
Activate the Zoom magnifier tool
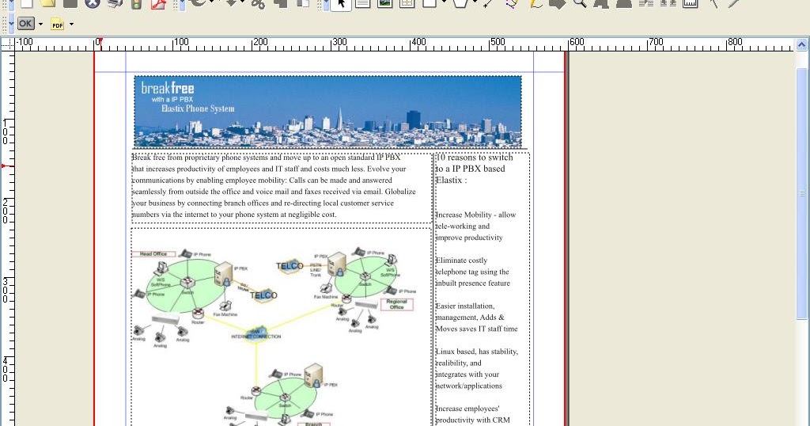(x=580, y=3)
